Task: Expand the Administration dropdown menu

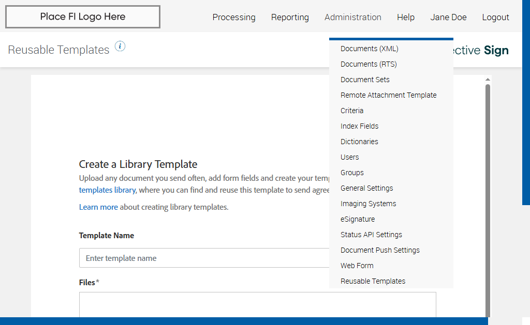Action: (353, 18)
